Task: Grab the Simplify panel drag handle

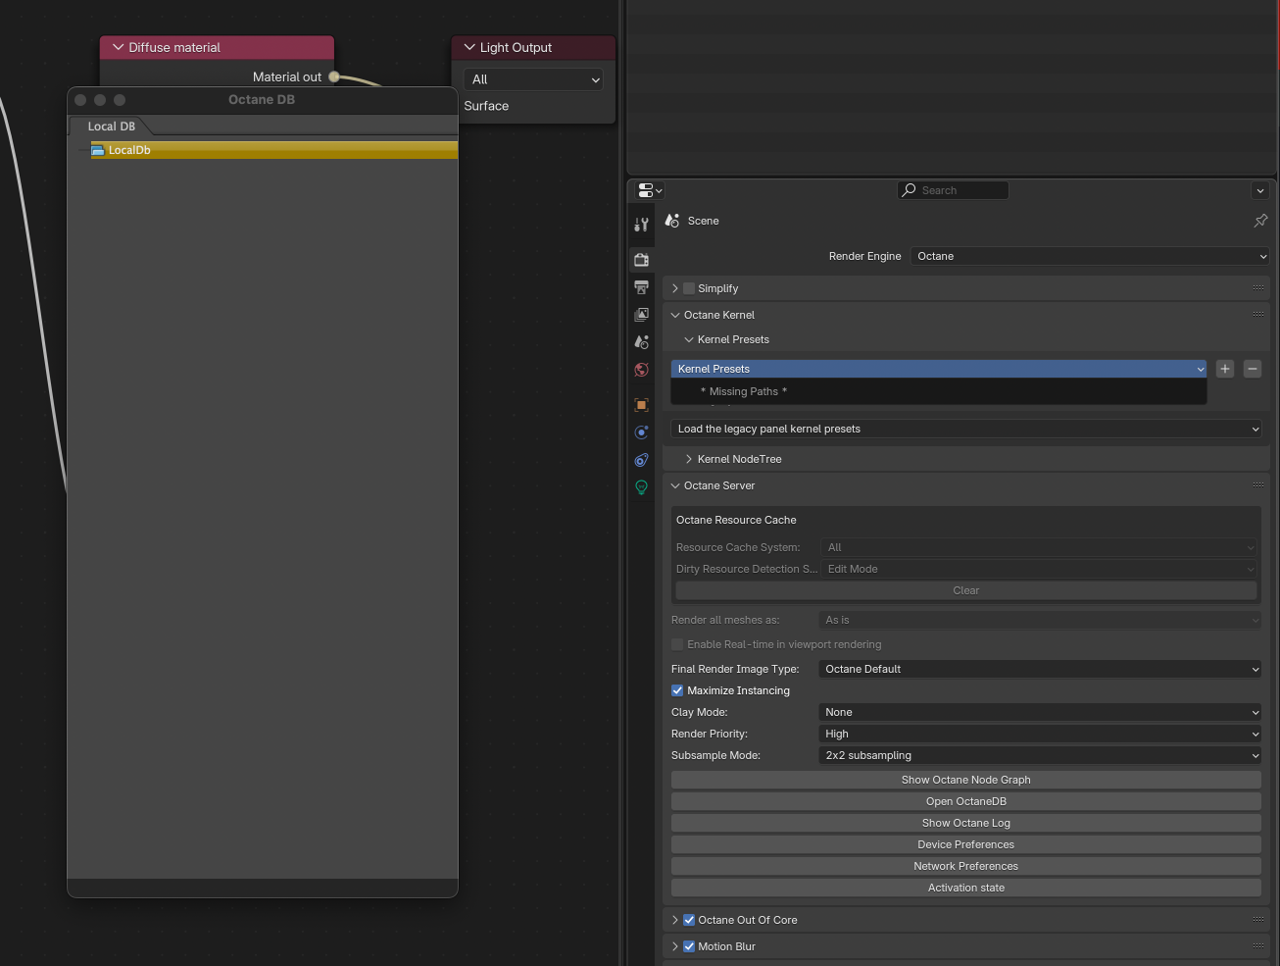Action: click(x=1257, y=287)
